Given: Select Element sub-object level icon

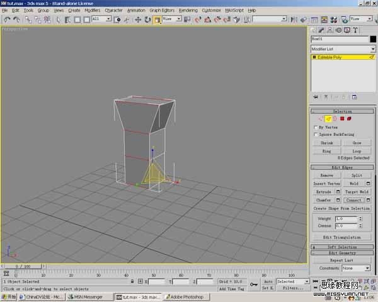Looking at the screenshot, I should click(349, 118).
